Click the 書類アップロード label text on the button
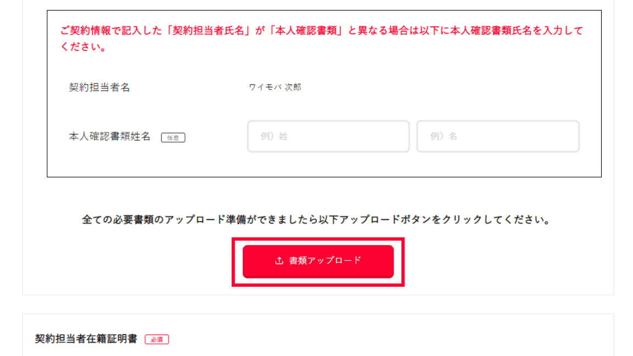 [325, 261]
